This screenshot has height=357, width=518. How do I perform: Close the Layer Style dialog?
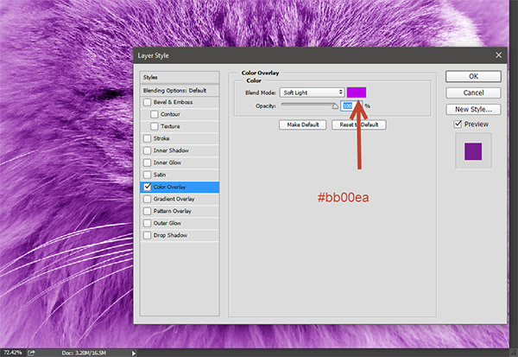497,55
